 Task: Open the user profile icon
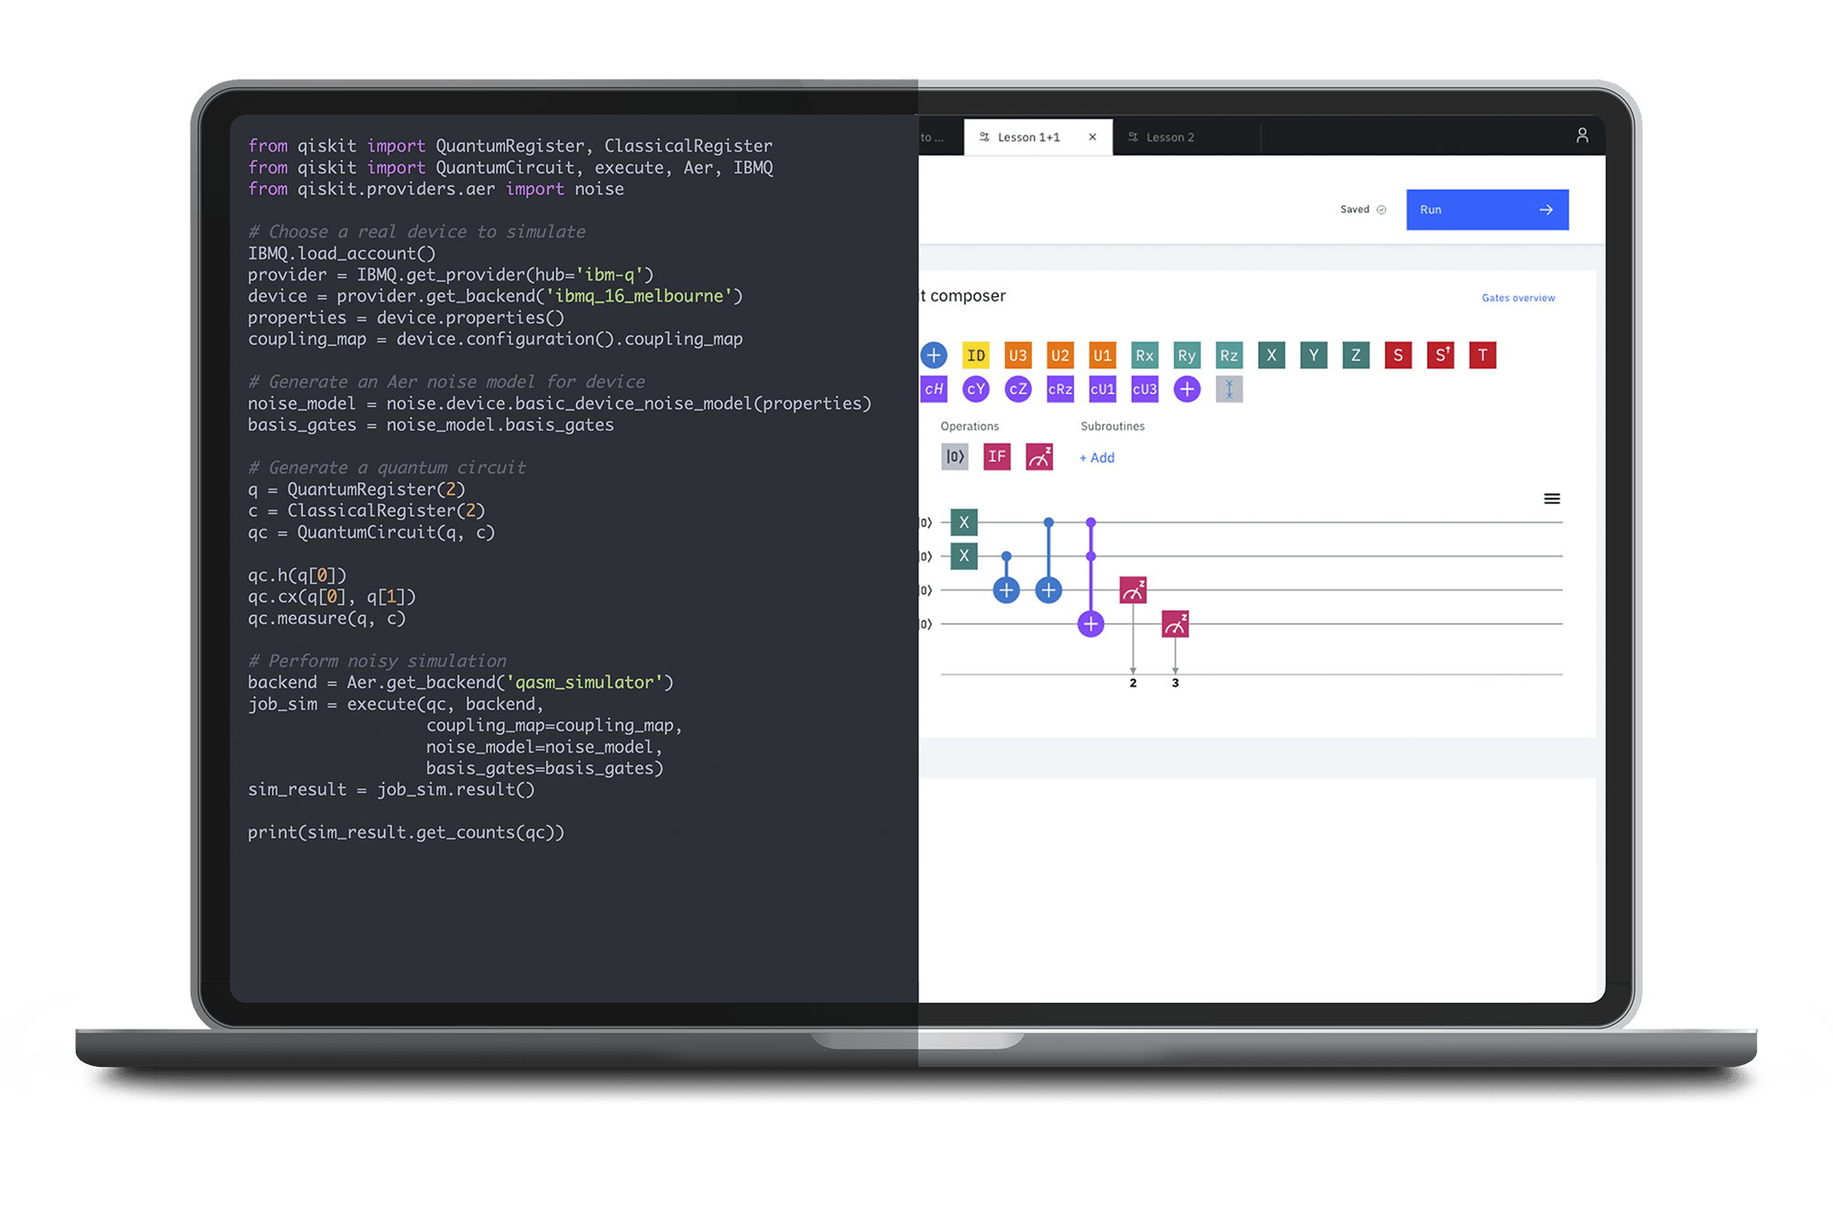(1582, 136)
